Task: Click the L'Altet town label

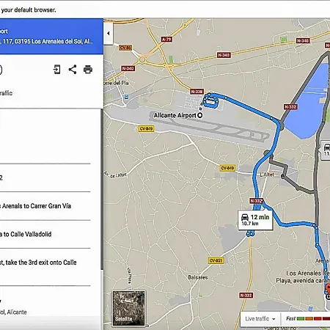Action: (267, 175)
